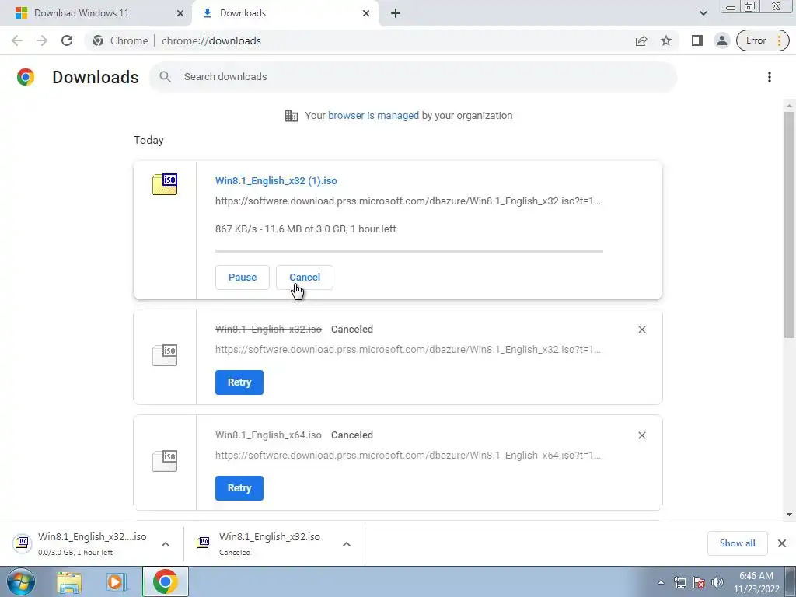Click the x64.iso source URL text
796x597 pixels.
(x=407, y=455)
